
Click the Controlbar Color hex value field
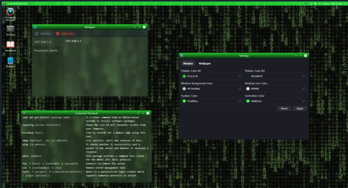point(276,101)
